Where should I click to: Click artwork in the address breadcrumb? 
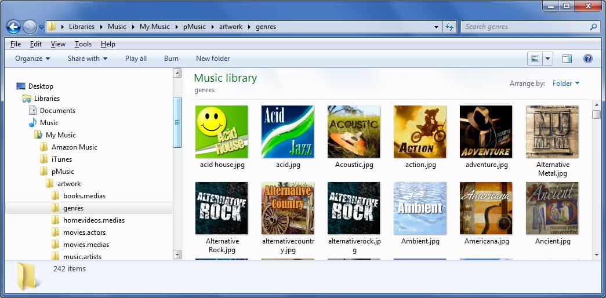coord(231,27)
